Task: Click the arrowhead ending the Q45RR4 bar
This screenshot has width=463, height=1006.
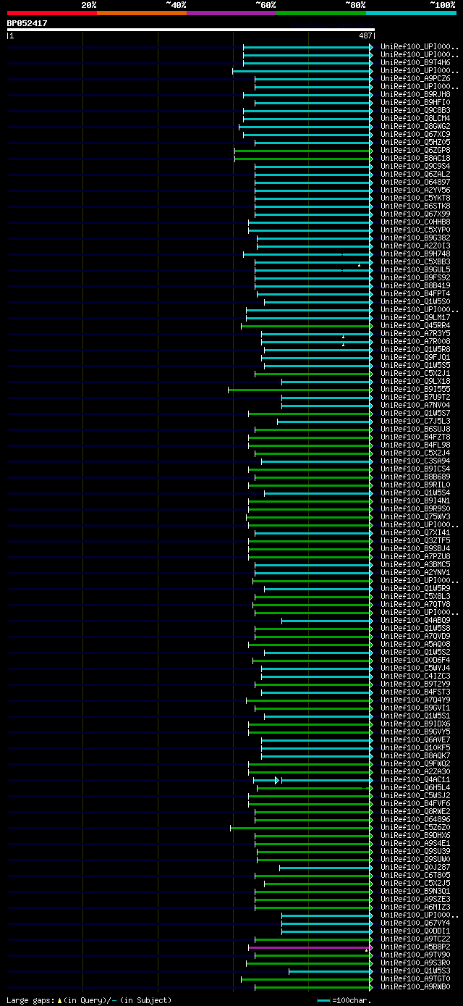Action: pyautogui.click(x=371, y=326)
